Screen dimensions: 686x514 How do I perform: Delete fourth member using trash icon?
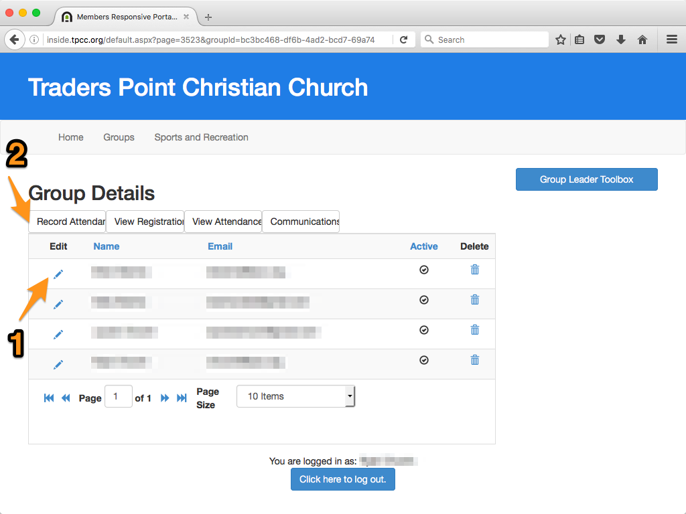pos(475,360)
